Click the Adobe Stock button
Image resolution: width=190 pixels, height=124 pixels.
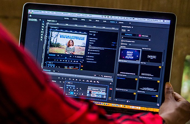[x=144, y=36]
